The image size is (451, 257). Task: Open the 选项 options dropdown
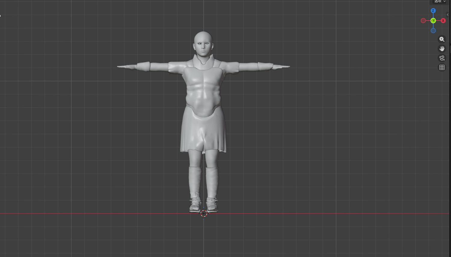(x=440, y=2)
